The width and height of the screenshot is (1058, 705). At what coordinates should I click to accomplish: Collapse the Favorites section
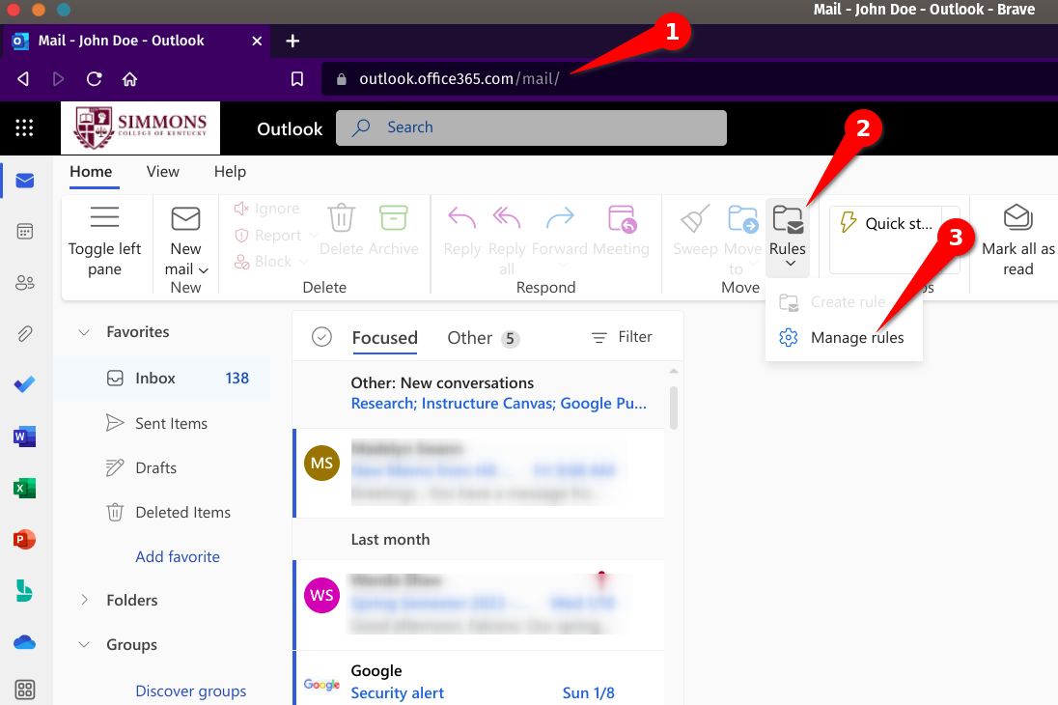point(84,331)
